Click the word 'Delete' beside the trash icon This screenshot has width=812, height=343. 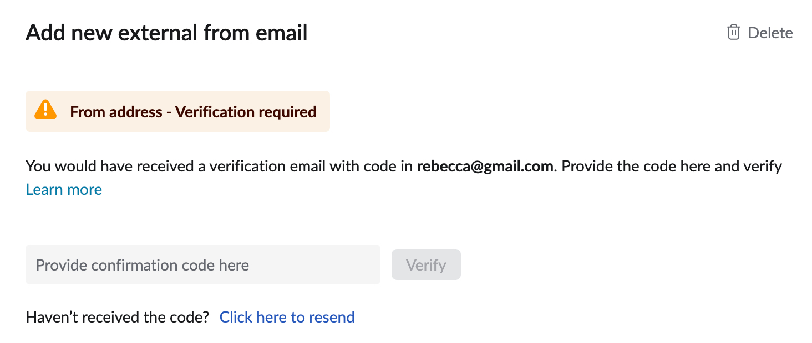[x=770, y=33]
